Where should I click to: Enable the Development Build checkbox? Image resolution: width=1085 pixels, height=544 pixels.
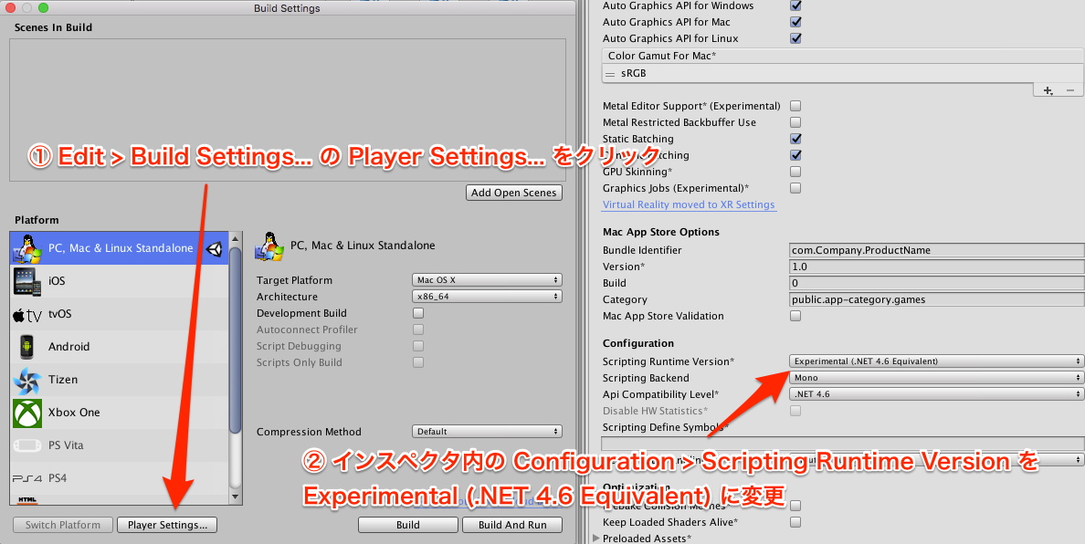coord(417,313)
